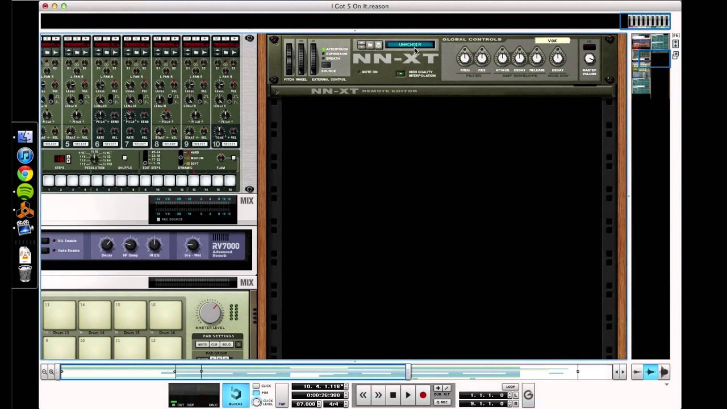Hit Kong pad 14
727x409 pixels.
[95, 316]
